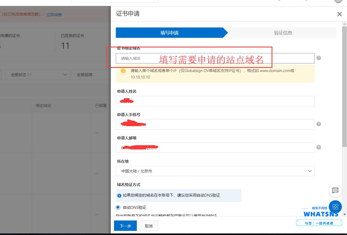Click the panel's vertical scrollbar
This screenshot has height=235, width=347.
point(344,86)
